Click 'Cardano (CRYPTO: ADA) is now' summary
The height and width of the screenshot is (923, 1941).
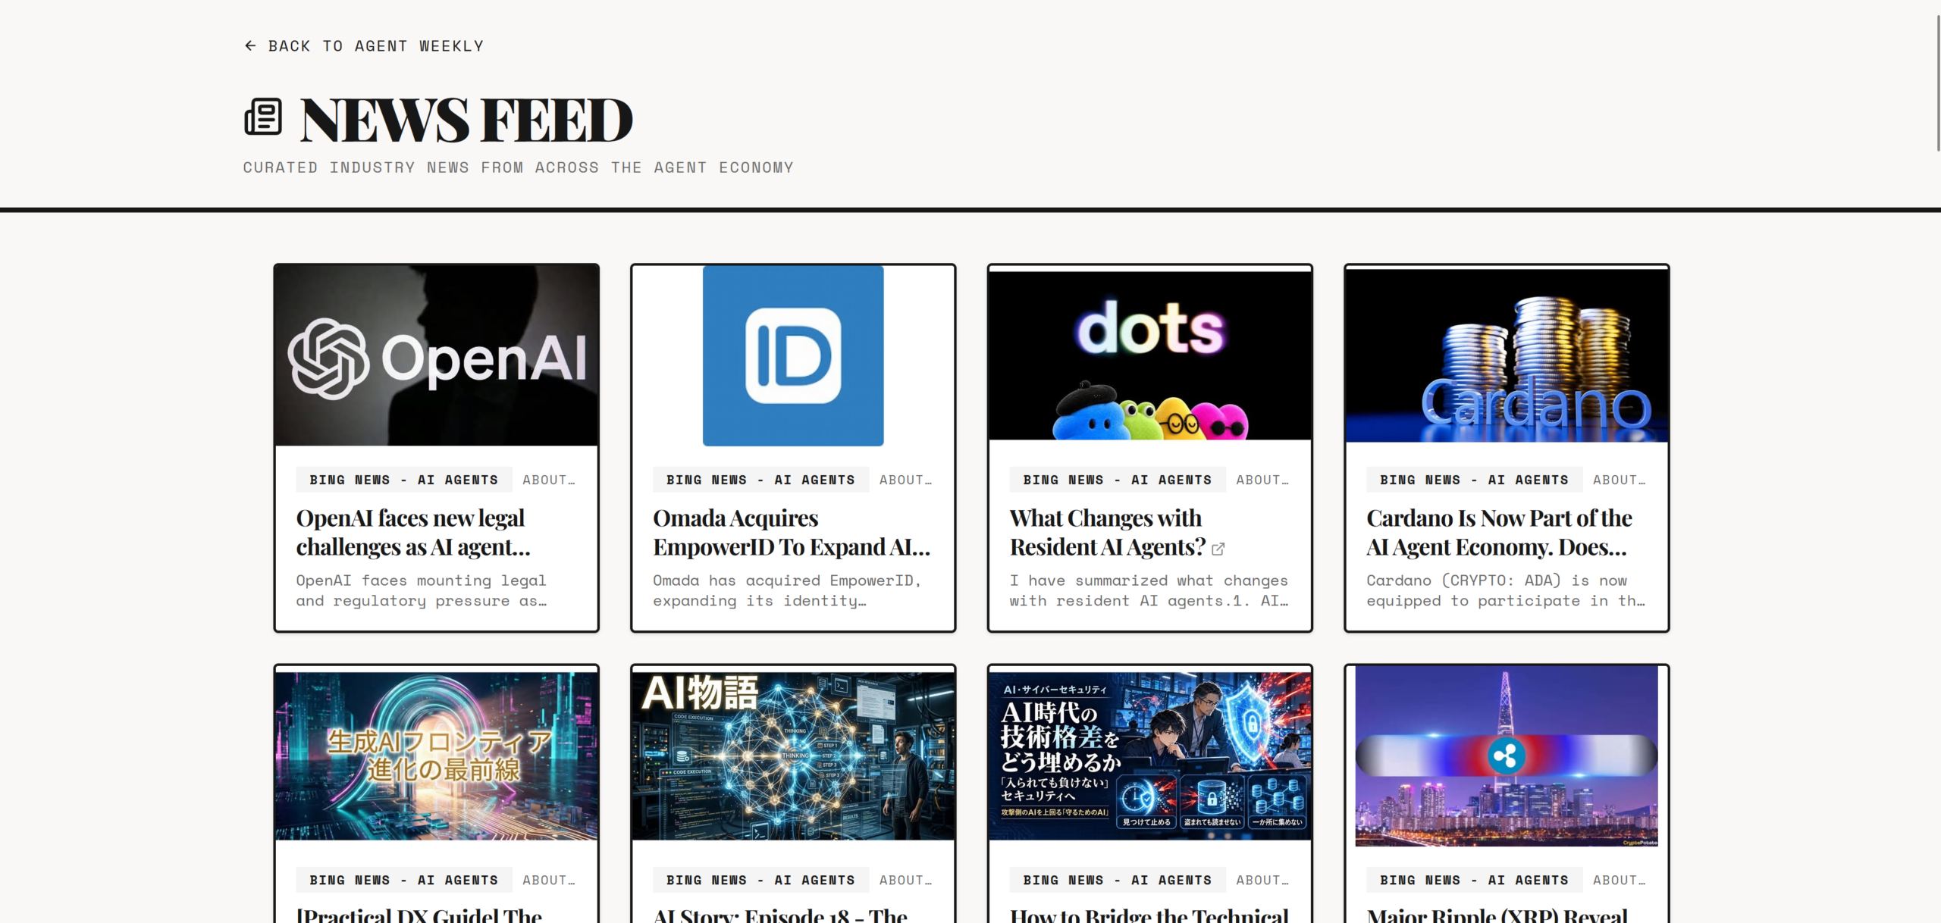[x=1506, y=590]
